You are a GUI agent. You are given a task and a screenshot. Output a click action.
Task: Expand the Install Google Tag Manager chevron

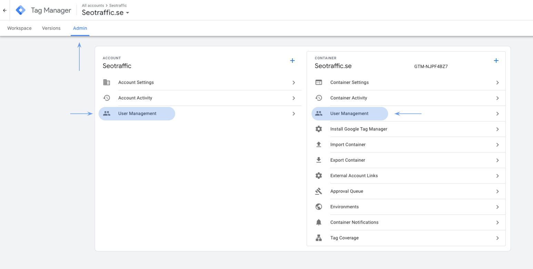497,129
